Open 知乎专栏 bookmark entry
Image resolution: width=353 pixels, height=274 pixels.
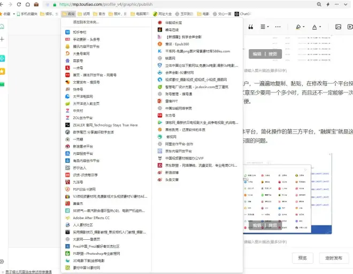(79, 32)
